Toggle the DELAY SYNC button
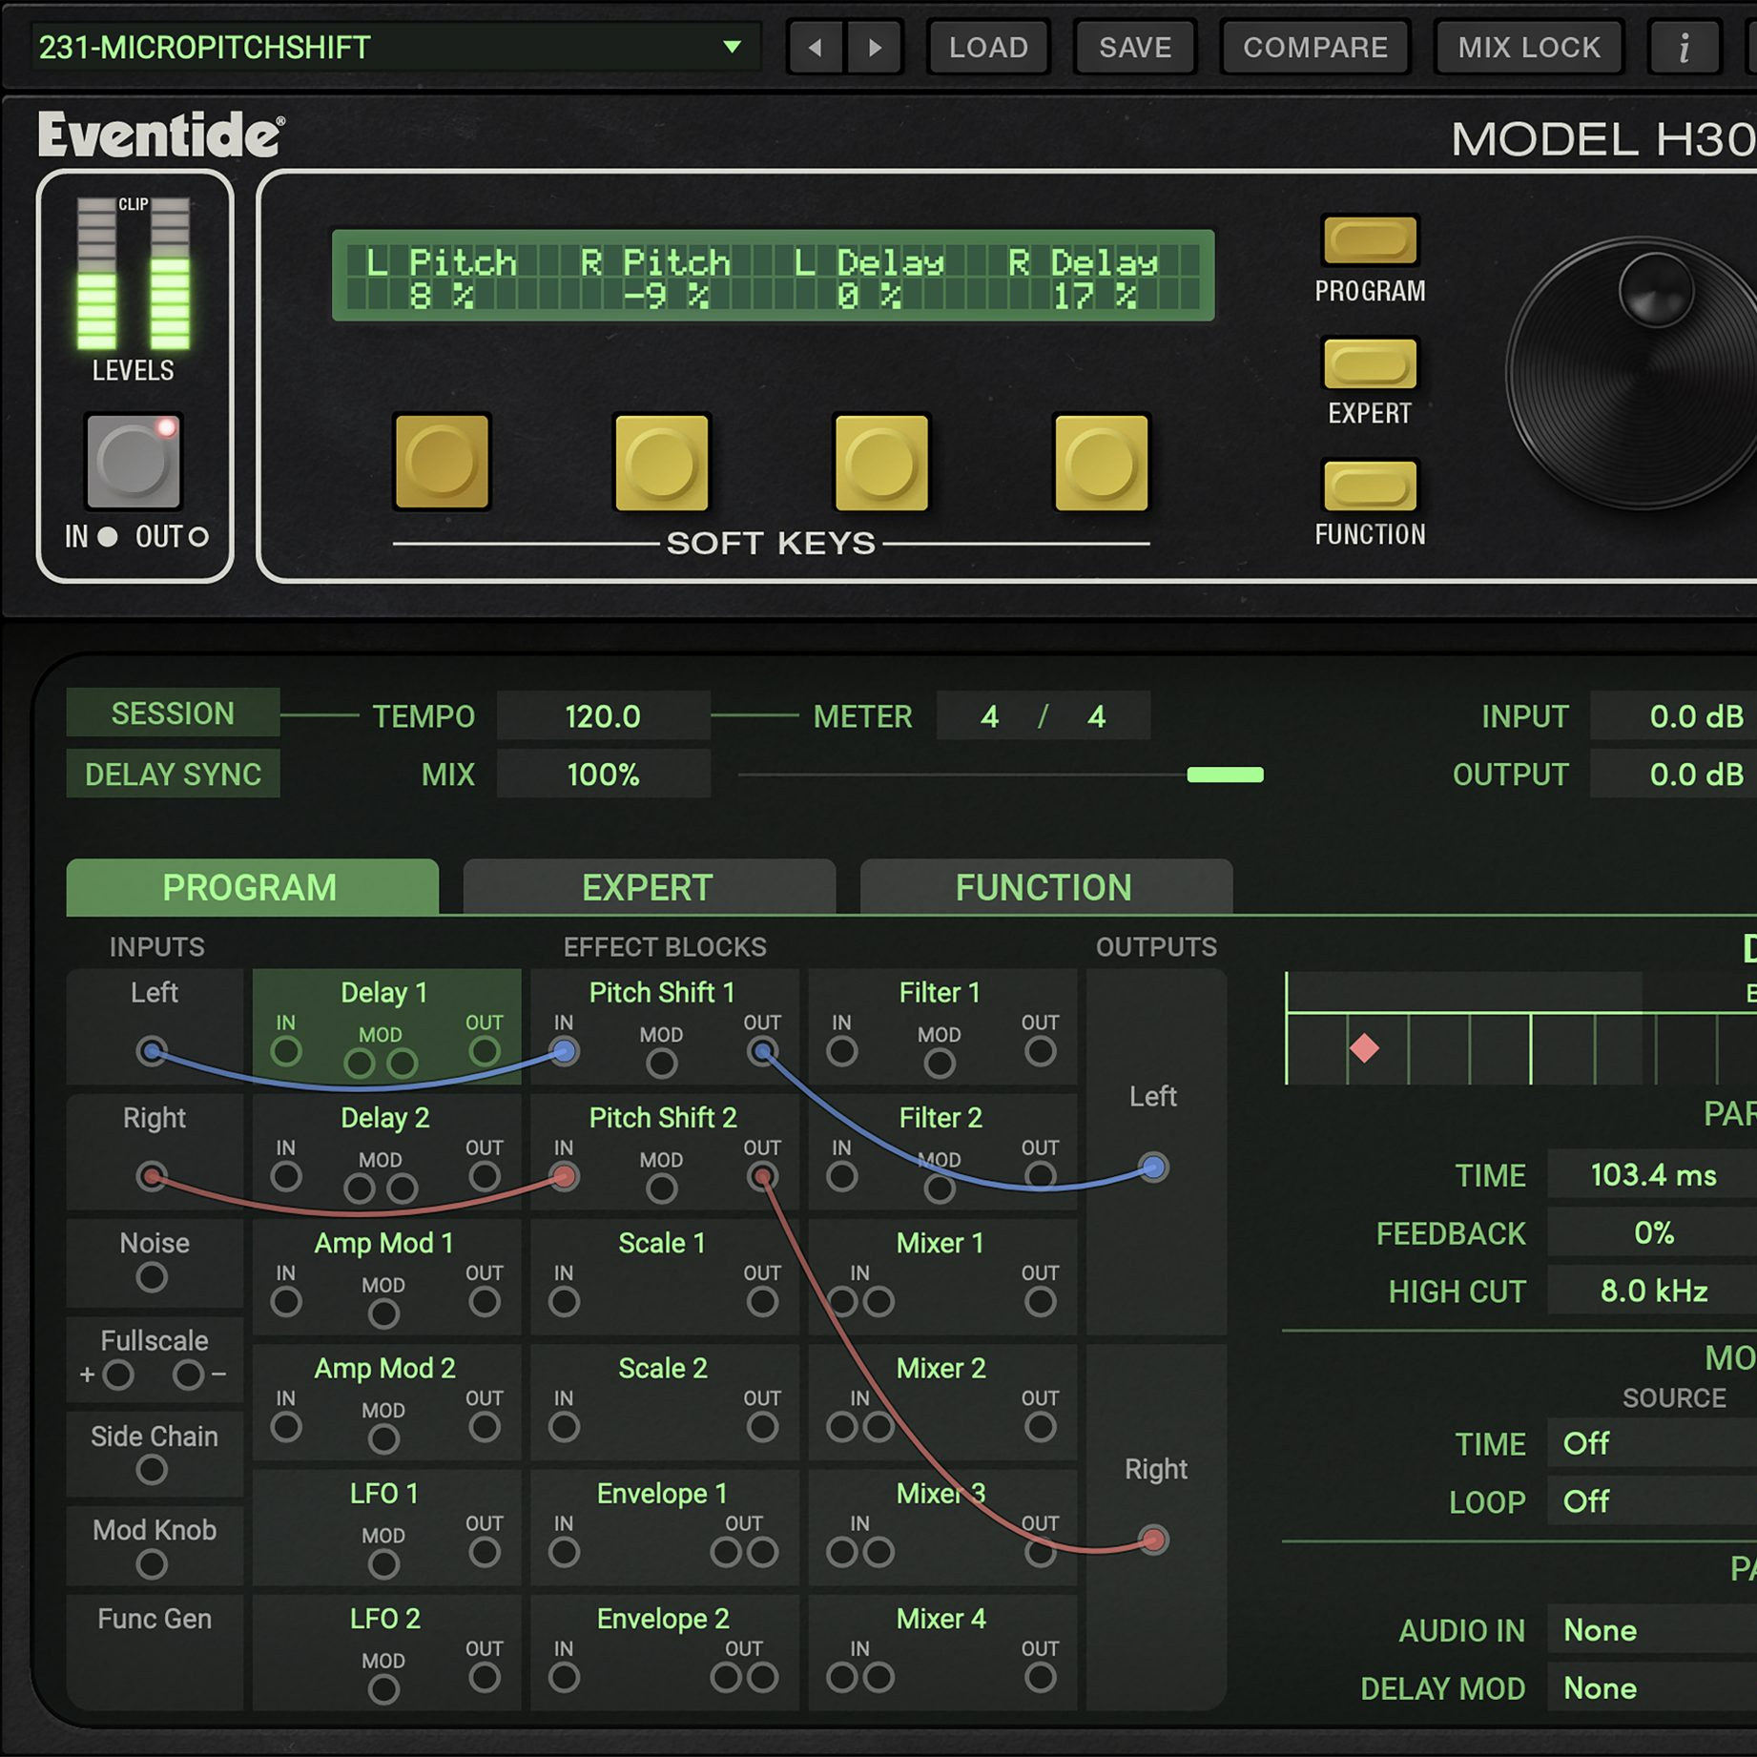This screenshot has height=1757, width=1757. point(173,775)
